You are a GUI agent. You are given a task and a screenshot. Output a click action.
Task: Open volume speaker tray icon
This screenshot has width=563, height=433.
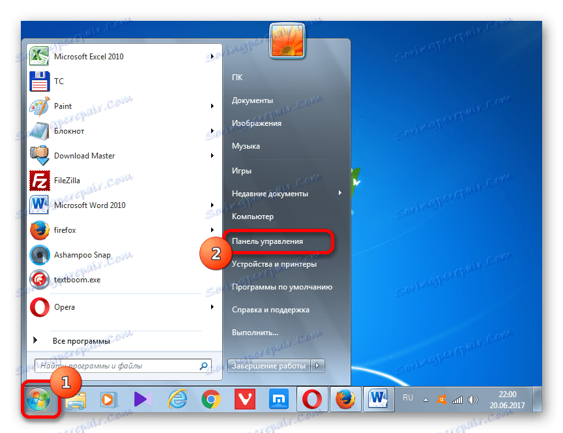point(473,399)
